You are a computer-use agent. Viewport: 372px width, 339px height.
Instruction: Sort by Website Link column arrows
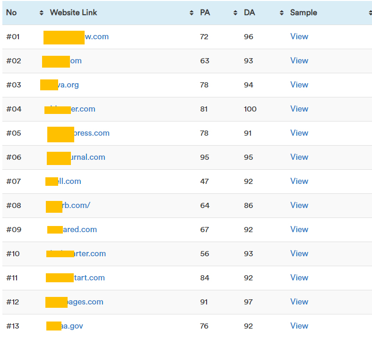[x=191, y=13]
